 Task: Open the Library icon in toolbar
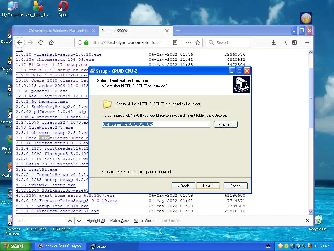[x=284, y=42]
